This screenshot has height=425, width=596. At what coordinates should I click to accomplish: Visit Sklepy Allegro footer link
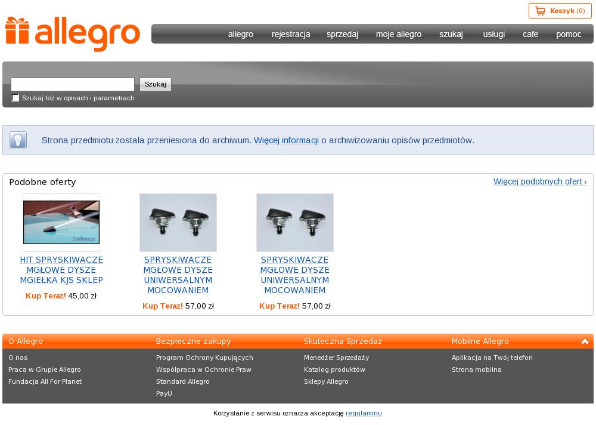[x=326, y=381]
